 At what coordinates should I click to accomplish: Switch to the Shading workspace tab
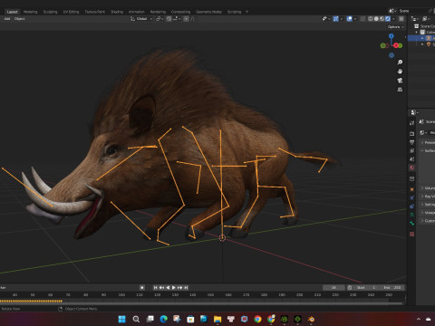click(117, 12)
